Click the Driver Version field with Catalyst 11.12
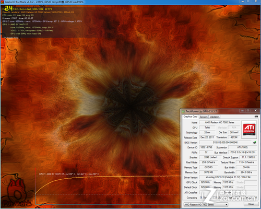Image resolution: width=261 pixels, height=209 pixels. (228, 177)
